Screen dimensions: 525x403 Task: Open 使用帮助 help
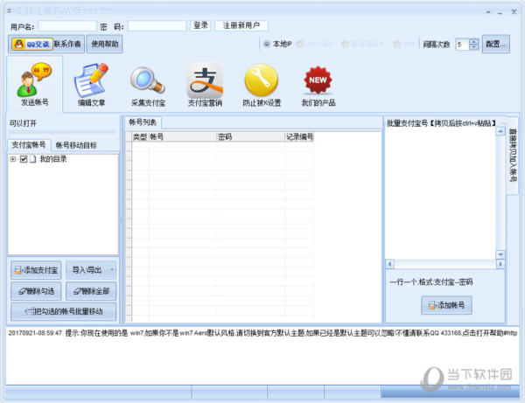[104, 44]
